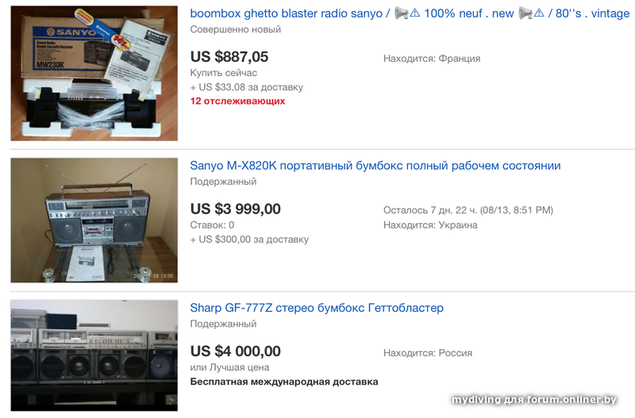This screenshot has width=635, height=418.
Task: Click 'или Лучшая цена' best offer text
Action: coord(229,367)
